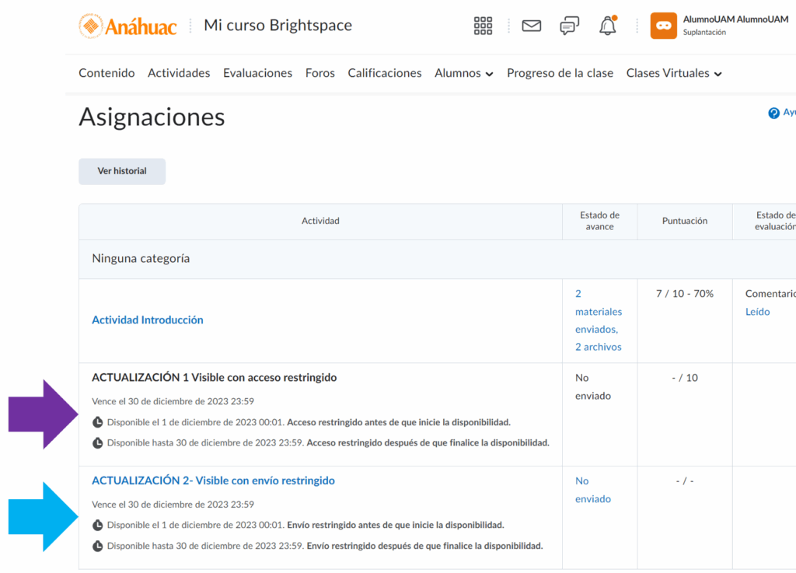Open the Calificaciones menu item
Image resolution: width=796 pixels, height=573 pixels.
pos(385,73)
